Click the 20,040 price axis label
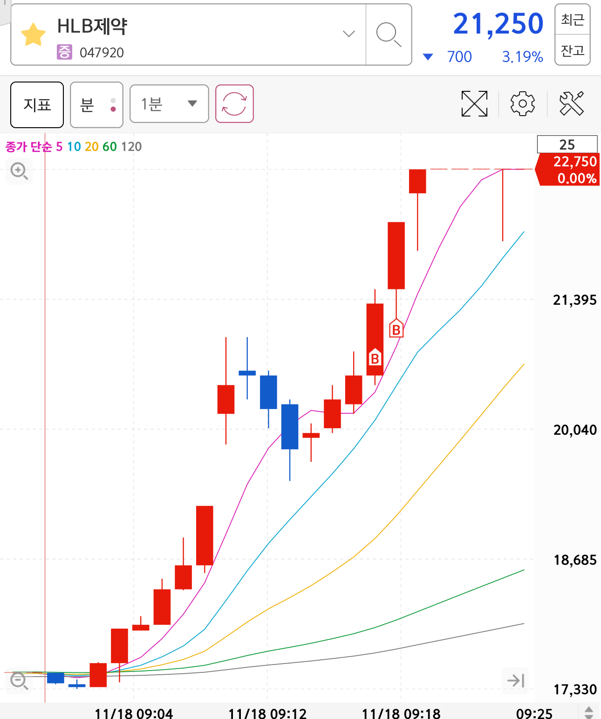Screen dimensions: 601x719 coord(574,430)
